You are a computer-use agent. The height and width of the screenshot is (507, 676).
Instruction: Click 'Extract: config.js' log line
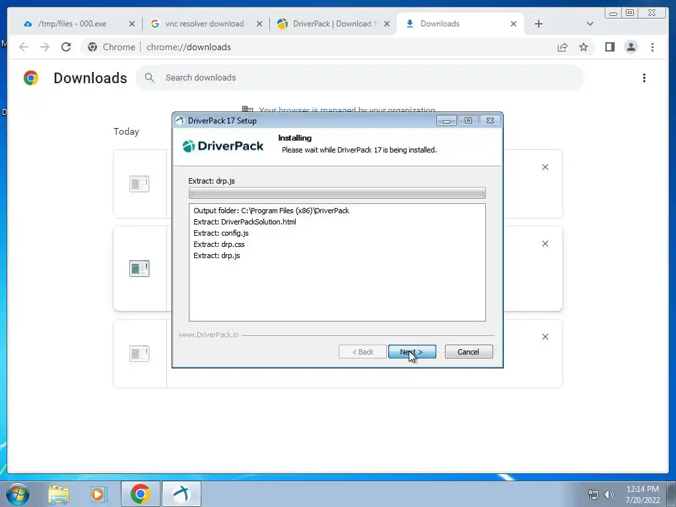[x=220, y=233]
